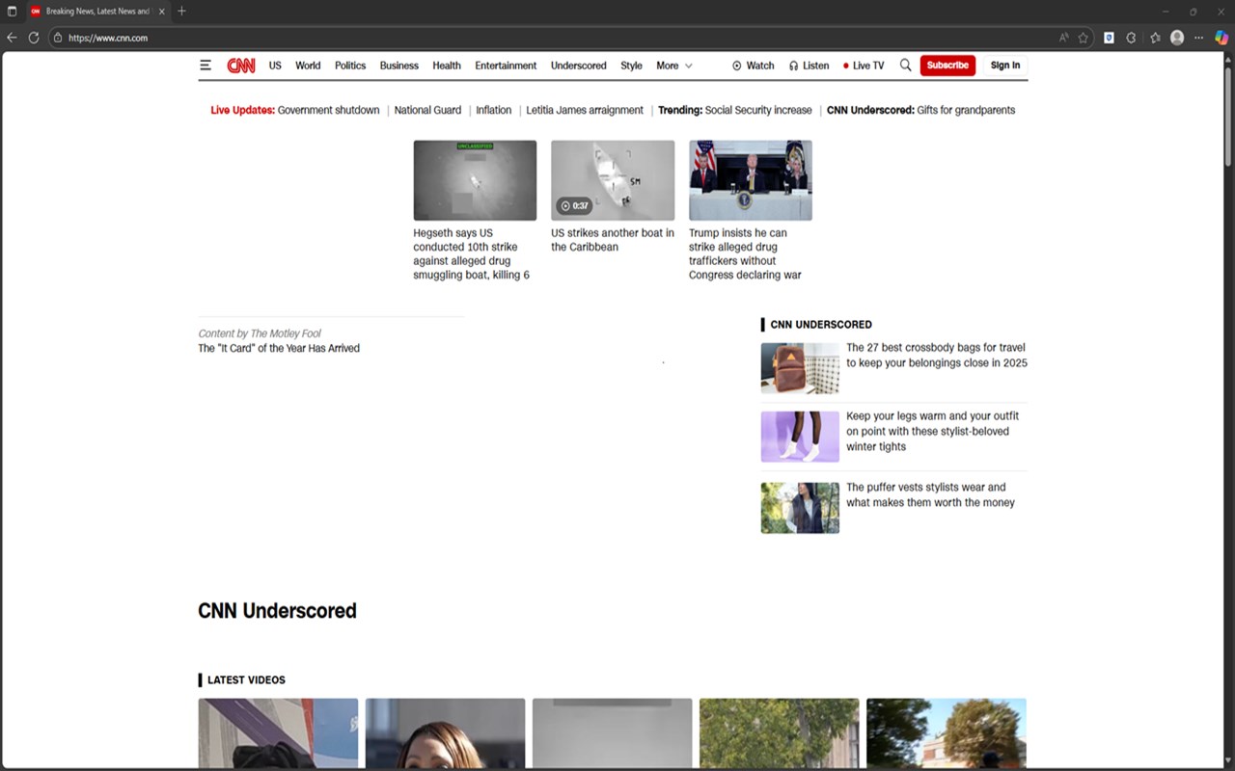Open the puffer vests thumbnail
Image resolution: width=1235 pixels, height=771 pixels.
click(x=800, y=508)
